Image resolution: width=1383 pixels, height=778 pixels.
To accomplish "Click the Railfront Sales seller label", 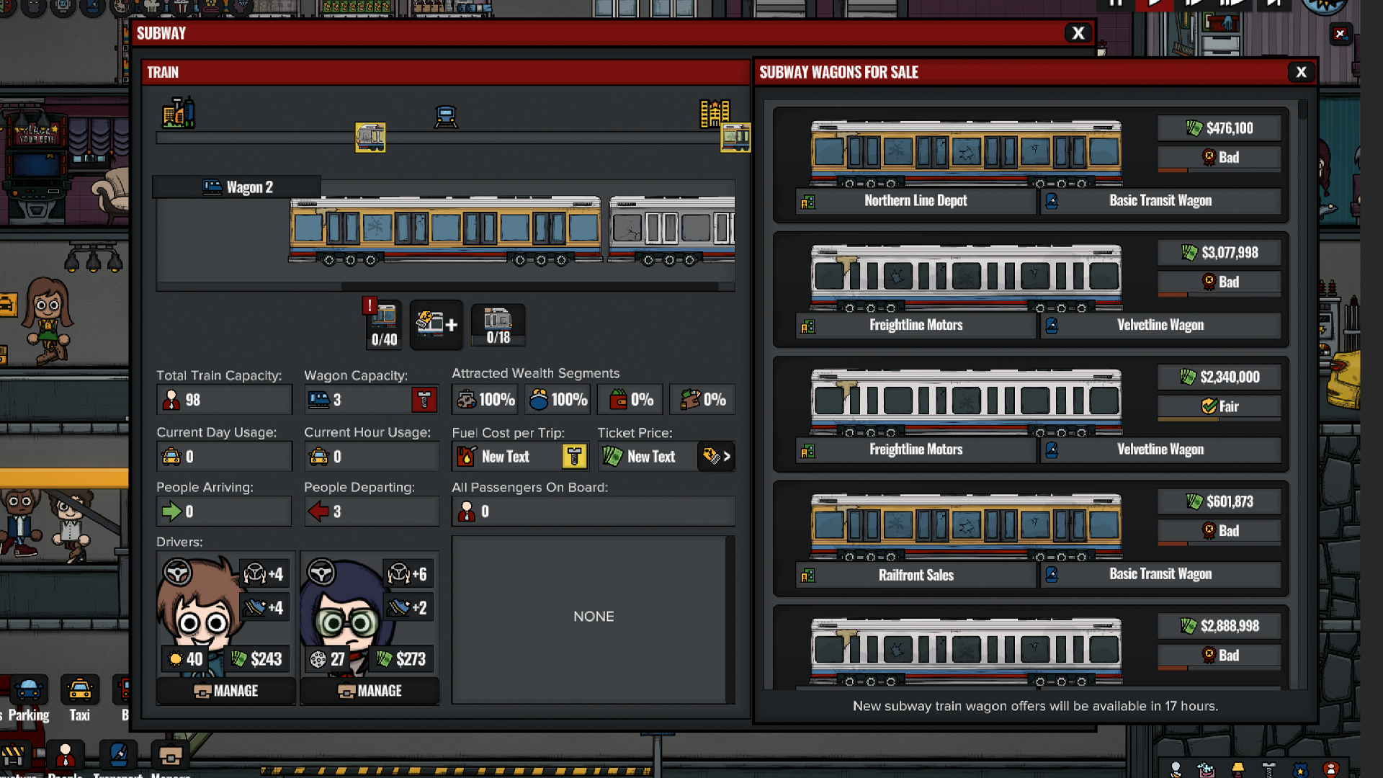I will [916, 575].
